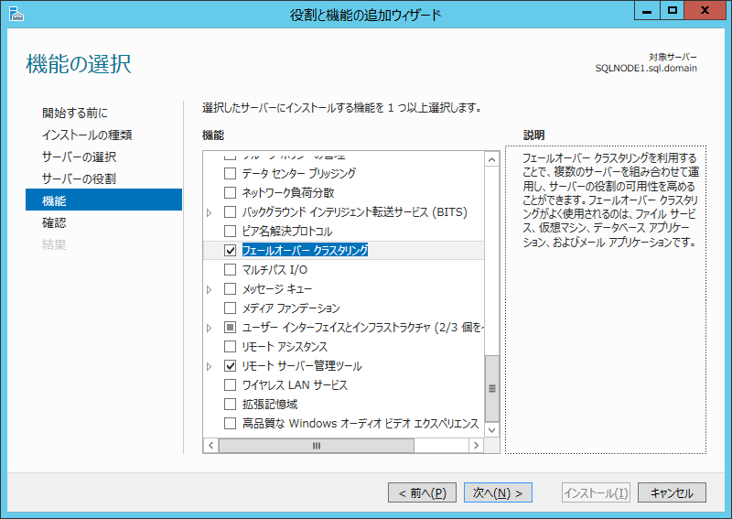Expand the メッセージ キュー feature node
This screenshot has width=732, height=519.
[x=210, y=289]
